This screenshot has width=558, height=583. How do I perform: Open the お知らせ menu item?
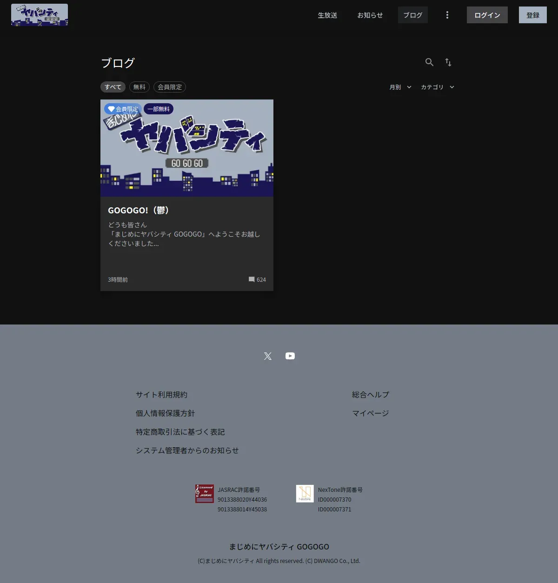pyautogui.click(x=370, y=15)
